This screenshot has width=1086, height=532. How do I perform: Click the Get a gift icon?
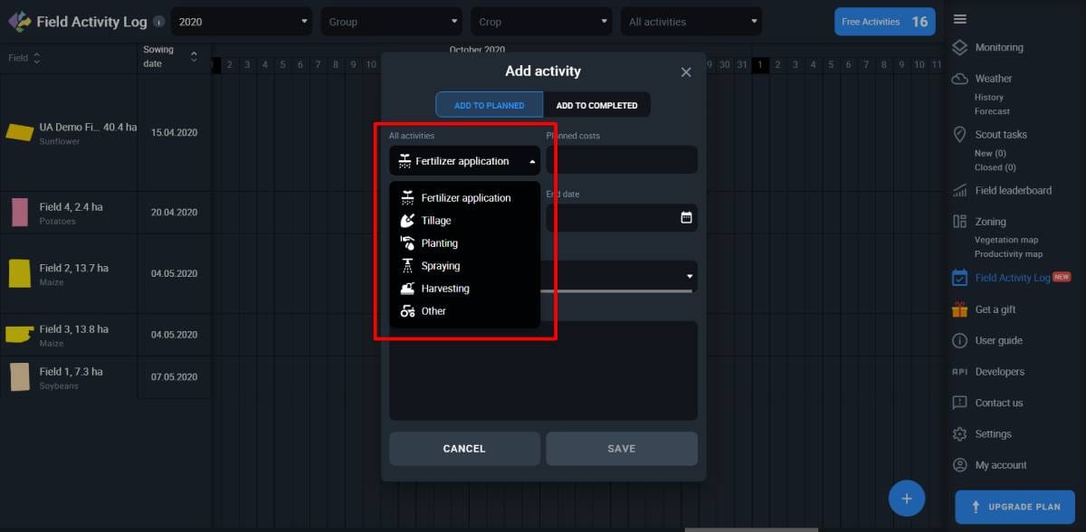[x=959, y=309]
